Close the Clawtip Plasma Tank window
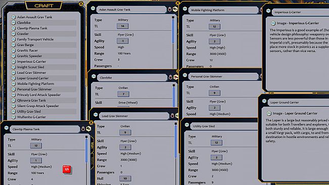This screenshot has width=329, height=185. [x=91, y=123]
